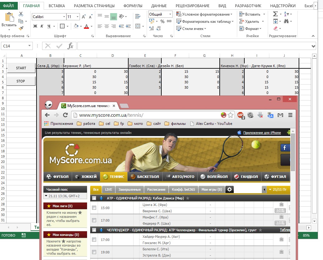Click the film reel extension icon
Image resolution: width=323 pixels, height=260 pixels.
250,115
